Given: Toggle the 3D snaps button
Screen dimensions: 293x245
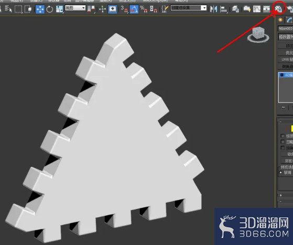Looking at the screenshot, I should 124,9.
